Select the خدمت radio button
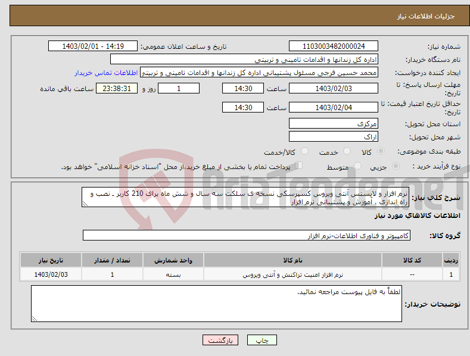The width and height of the screenshot is (470, 356). coord(347,151)
